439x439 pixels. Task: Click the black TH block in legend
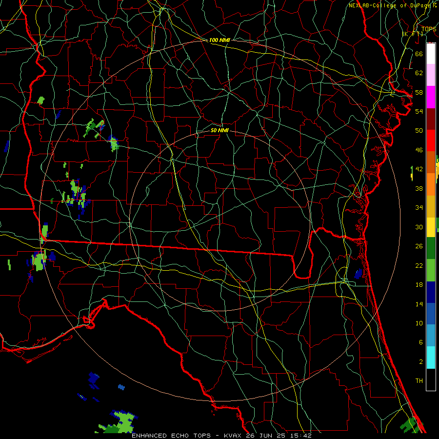tap(431, 379)
